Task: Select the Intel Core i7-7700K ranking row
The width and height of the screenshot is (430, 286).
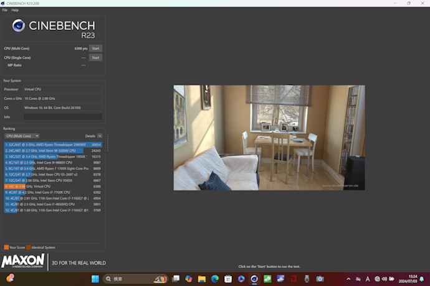Action: pos(53,192)
